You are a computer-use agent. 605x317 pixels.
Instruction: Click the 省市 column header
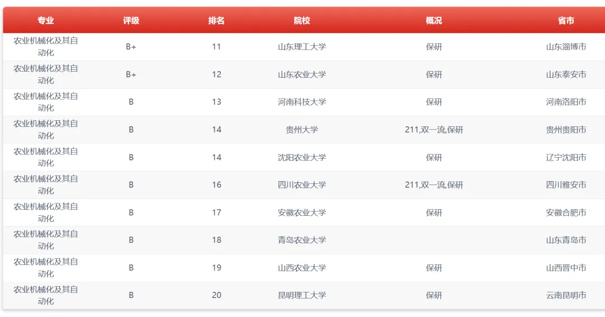click(566, 21)
